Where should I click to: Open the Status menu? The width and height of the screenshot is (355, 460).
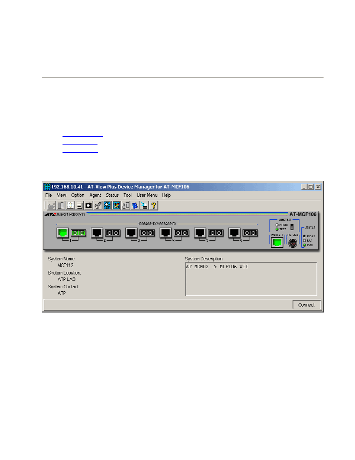[x=112, y=195]
